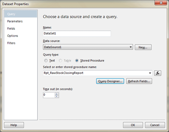Cancel the dialog
The image size is (169, 132).
155,125
